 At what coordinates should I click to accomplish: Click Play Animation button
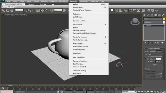tap(145, 92)
